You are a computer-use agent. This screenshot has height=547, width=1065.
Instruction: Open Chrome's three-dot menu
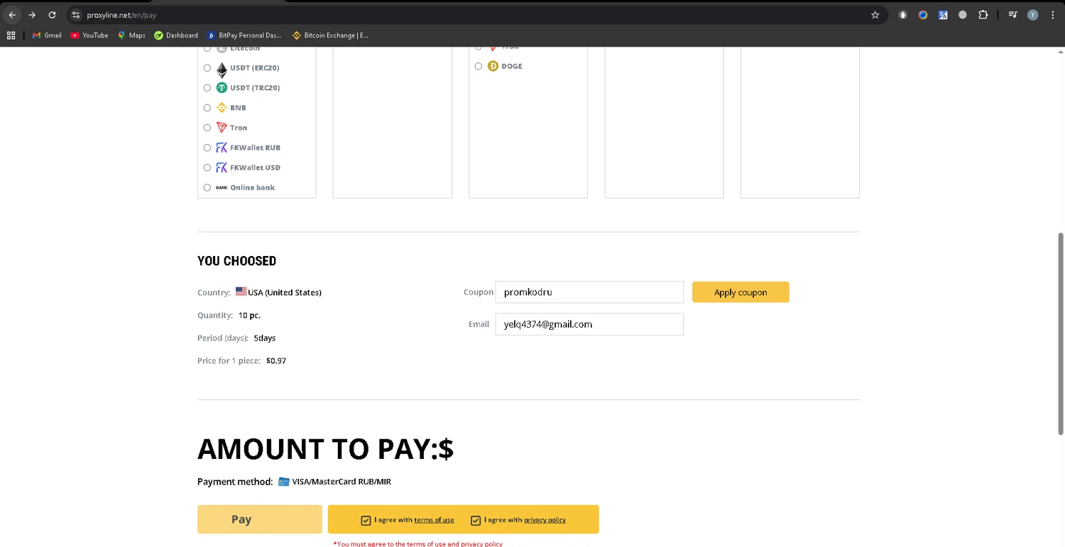(x=1052, y=15)
